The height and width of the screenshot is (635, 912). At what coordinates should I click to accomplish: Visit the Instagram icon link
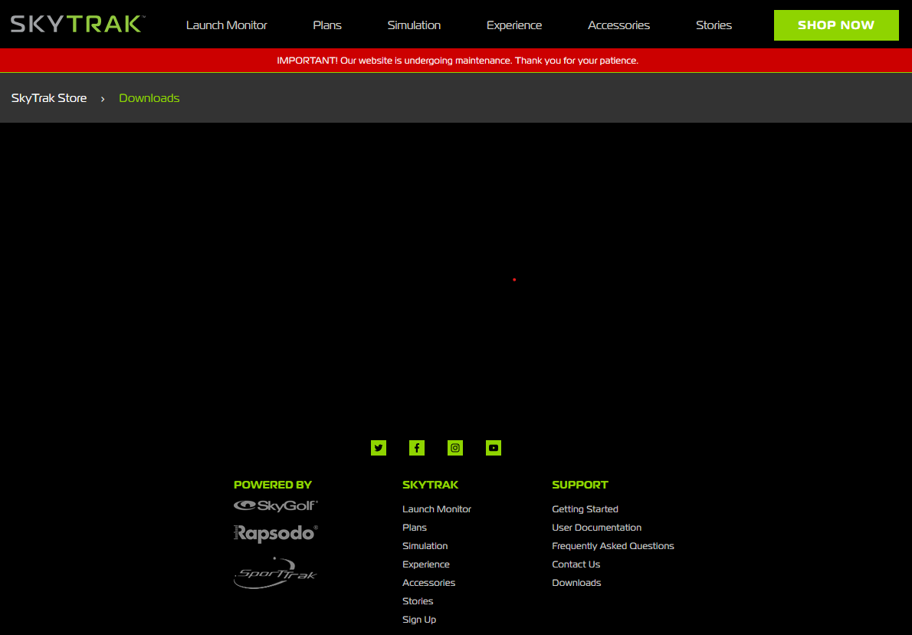tap(455, 448)
